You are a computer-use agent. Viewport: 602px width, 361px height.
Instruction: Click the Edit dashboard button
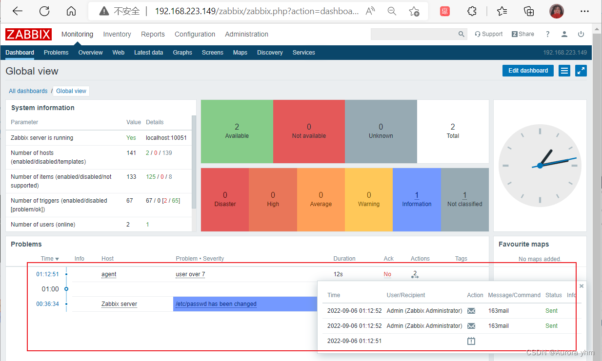tap(528, 71)
